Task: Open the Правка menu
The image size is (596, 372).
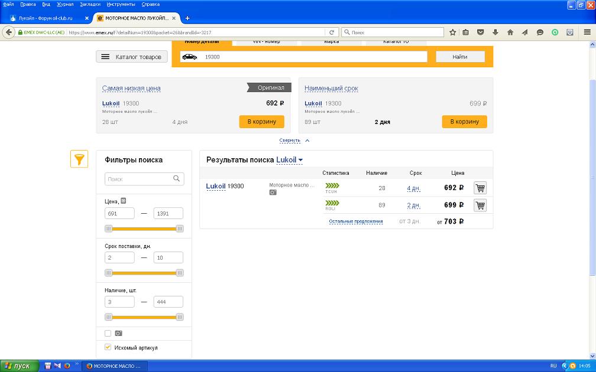Action: click(28, 5)
